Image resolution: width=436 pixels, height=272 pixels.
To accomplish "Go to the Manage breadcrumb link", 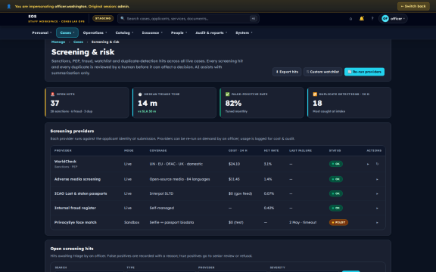I will click(x=58, y=42).
